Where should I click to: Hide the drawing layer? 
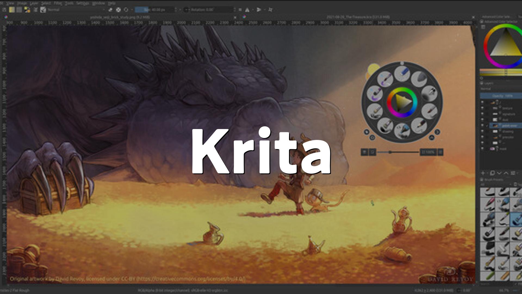pos(483,131)
